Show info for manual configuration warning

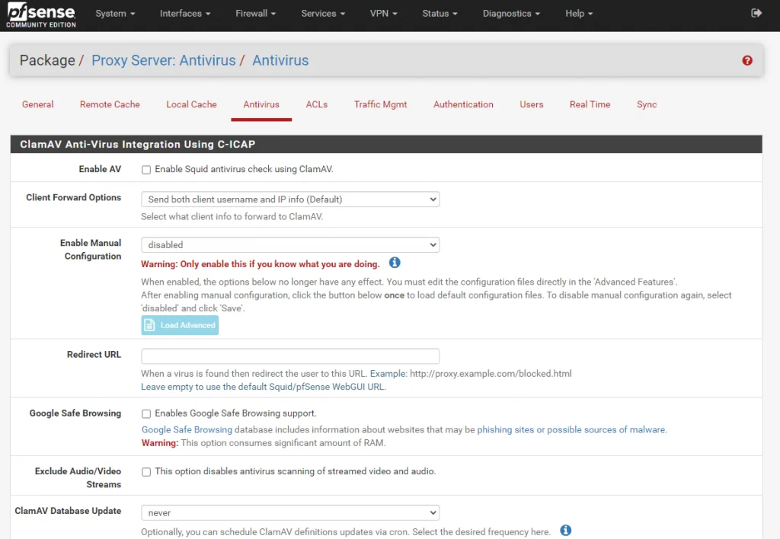point(395,263)
